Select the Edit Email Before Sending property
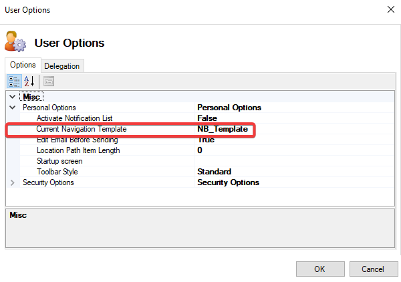This screenshot has width=401, height=282. pyautogui.click(x=77, y=140)
